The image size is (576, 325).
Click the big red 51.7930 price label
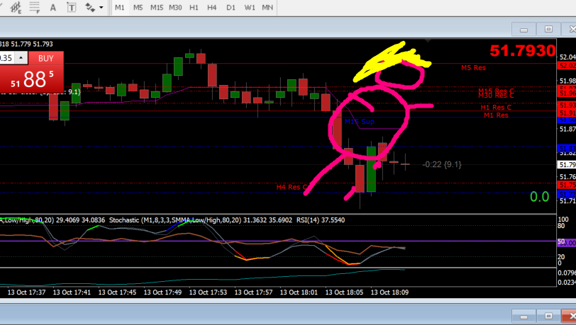tap(522, 50)
